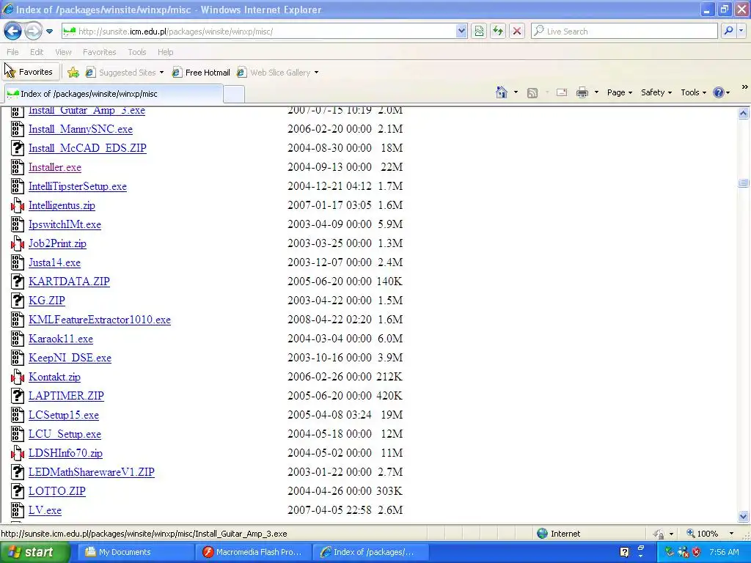Open the Page dropdown menu
The width and height of the screenshot is (751, 563).
pyautogui.click(x=620, y=92)
